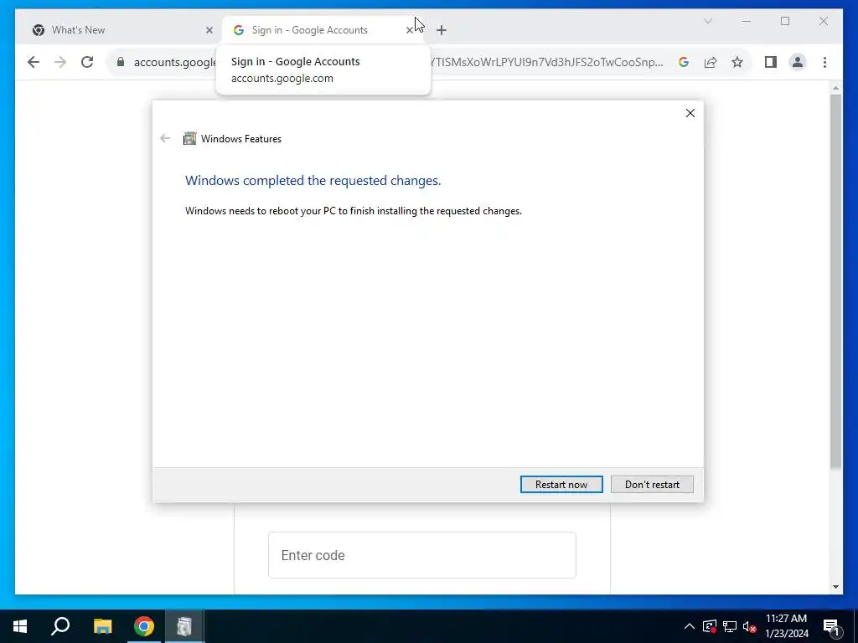Choose Don't restart in Windows Features
The height and width of the screenshot is (643, 858).
(652, 485)
